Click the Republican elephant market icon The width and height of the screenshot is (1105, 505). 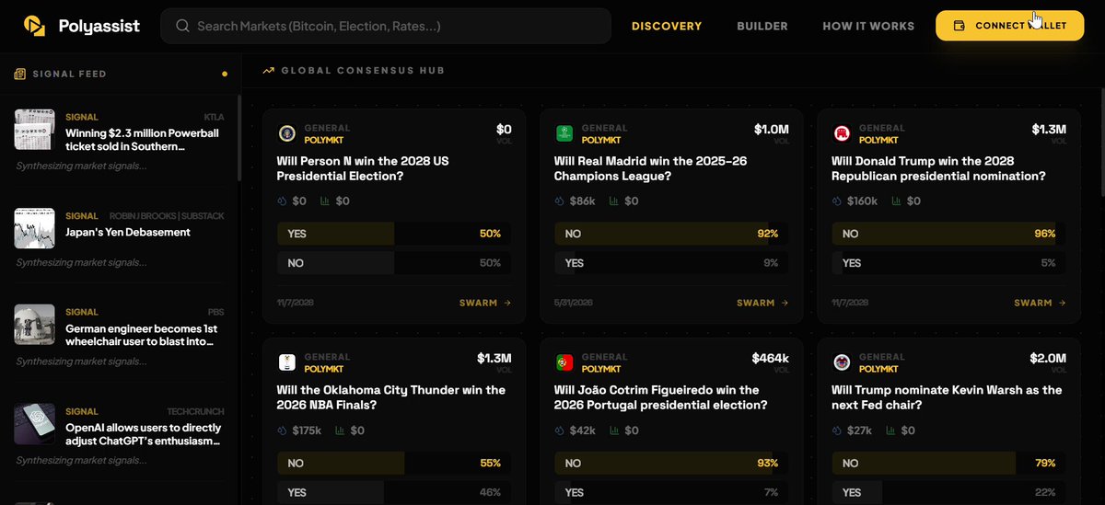click(841, 134)
